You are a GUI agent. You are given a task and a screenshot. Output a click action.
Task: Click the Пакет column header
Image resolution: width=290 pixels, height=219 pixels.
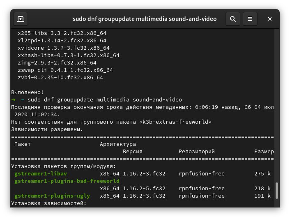tap(22, 144)
